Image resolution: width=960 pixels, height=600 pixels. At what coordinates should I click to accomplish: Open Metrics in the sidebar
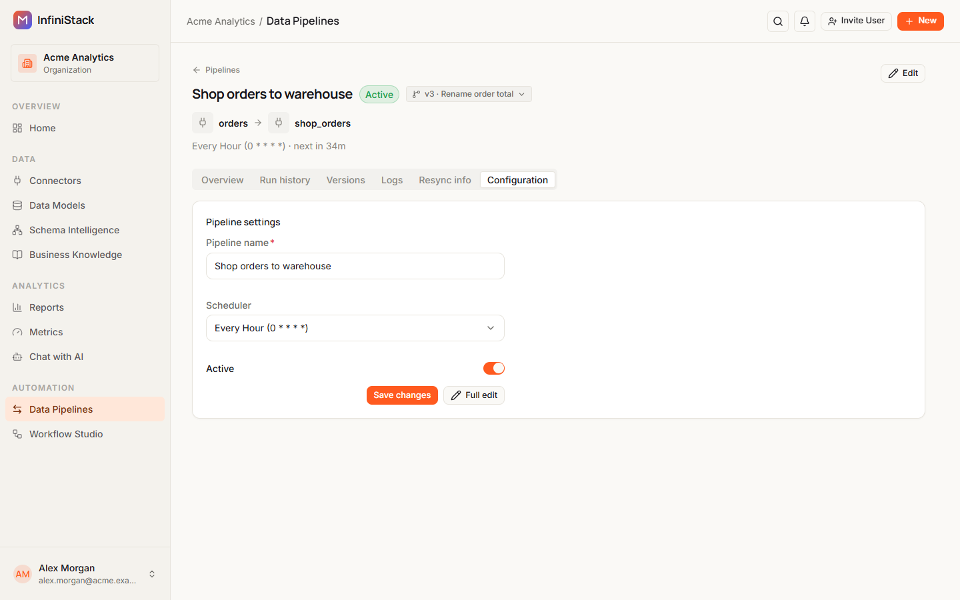pyautogui.click(x=85, y=332)
